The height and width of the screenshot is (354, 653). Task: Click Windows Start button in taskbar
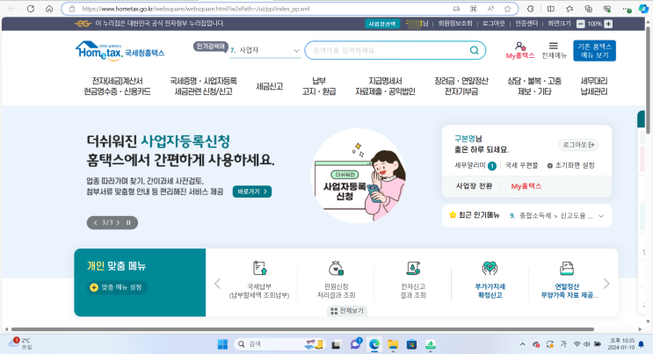[223, 344]
